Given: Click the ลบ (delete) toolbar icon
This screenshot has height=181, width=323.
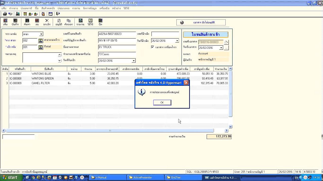Looking at the screenshot, I should click(x=37, y=22).
